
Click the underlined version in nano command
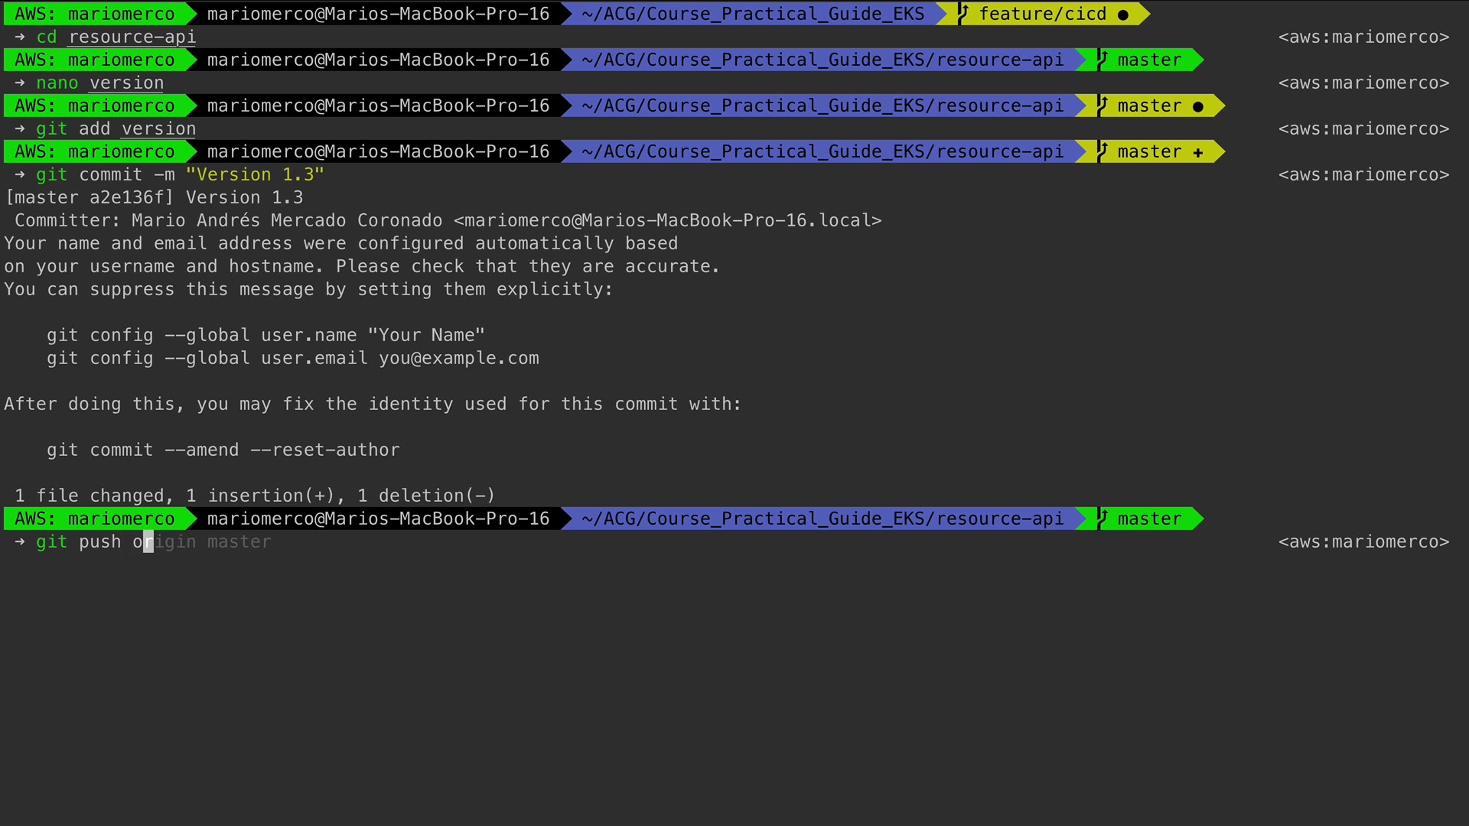(126, 83)
